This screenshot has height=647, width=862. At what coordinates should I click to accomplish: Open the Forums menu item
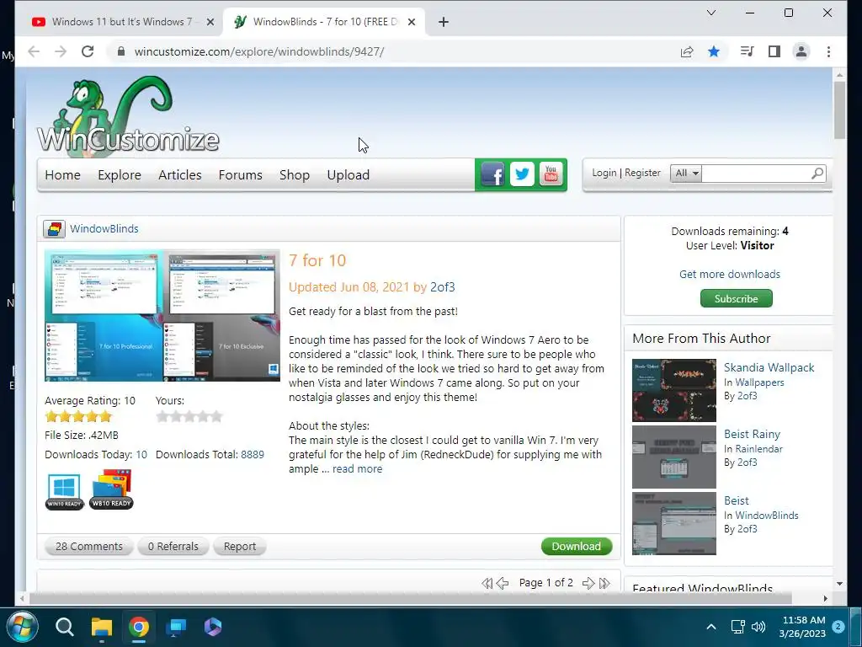[x=240, y=175]
